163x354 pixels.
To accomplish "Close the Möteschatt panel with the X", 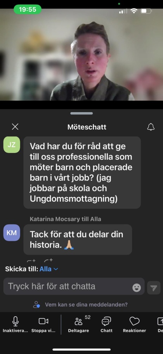I will [15, 127].
